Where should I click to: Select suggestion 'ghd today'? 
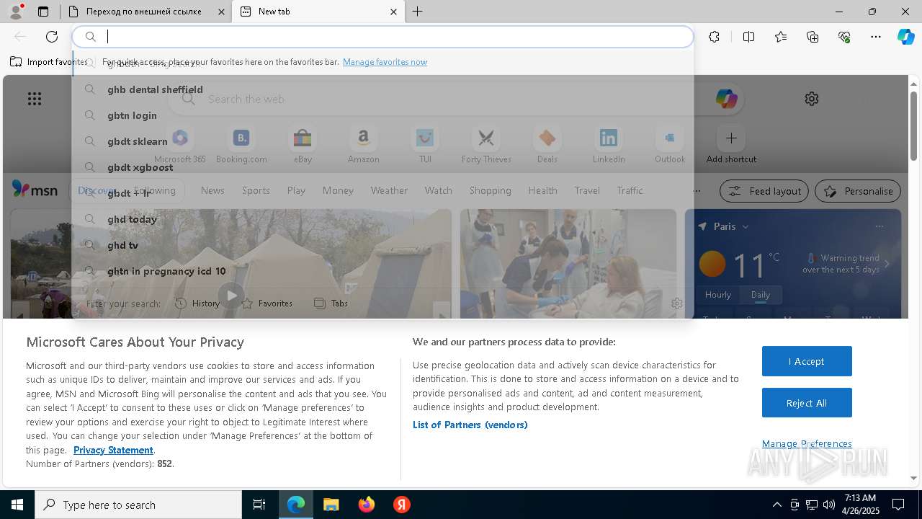pos(382,219)
